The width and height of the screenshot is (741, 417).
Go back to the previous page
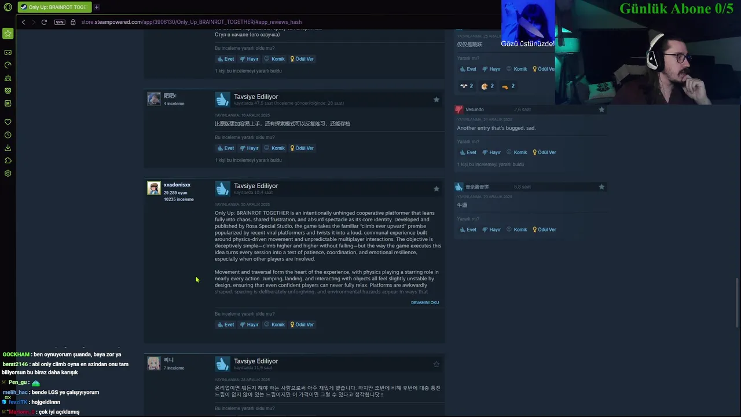coord(23,22)
